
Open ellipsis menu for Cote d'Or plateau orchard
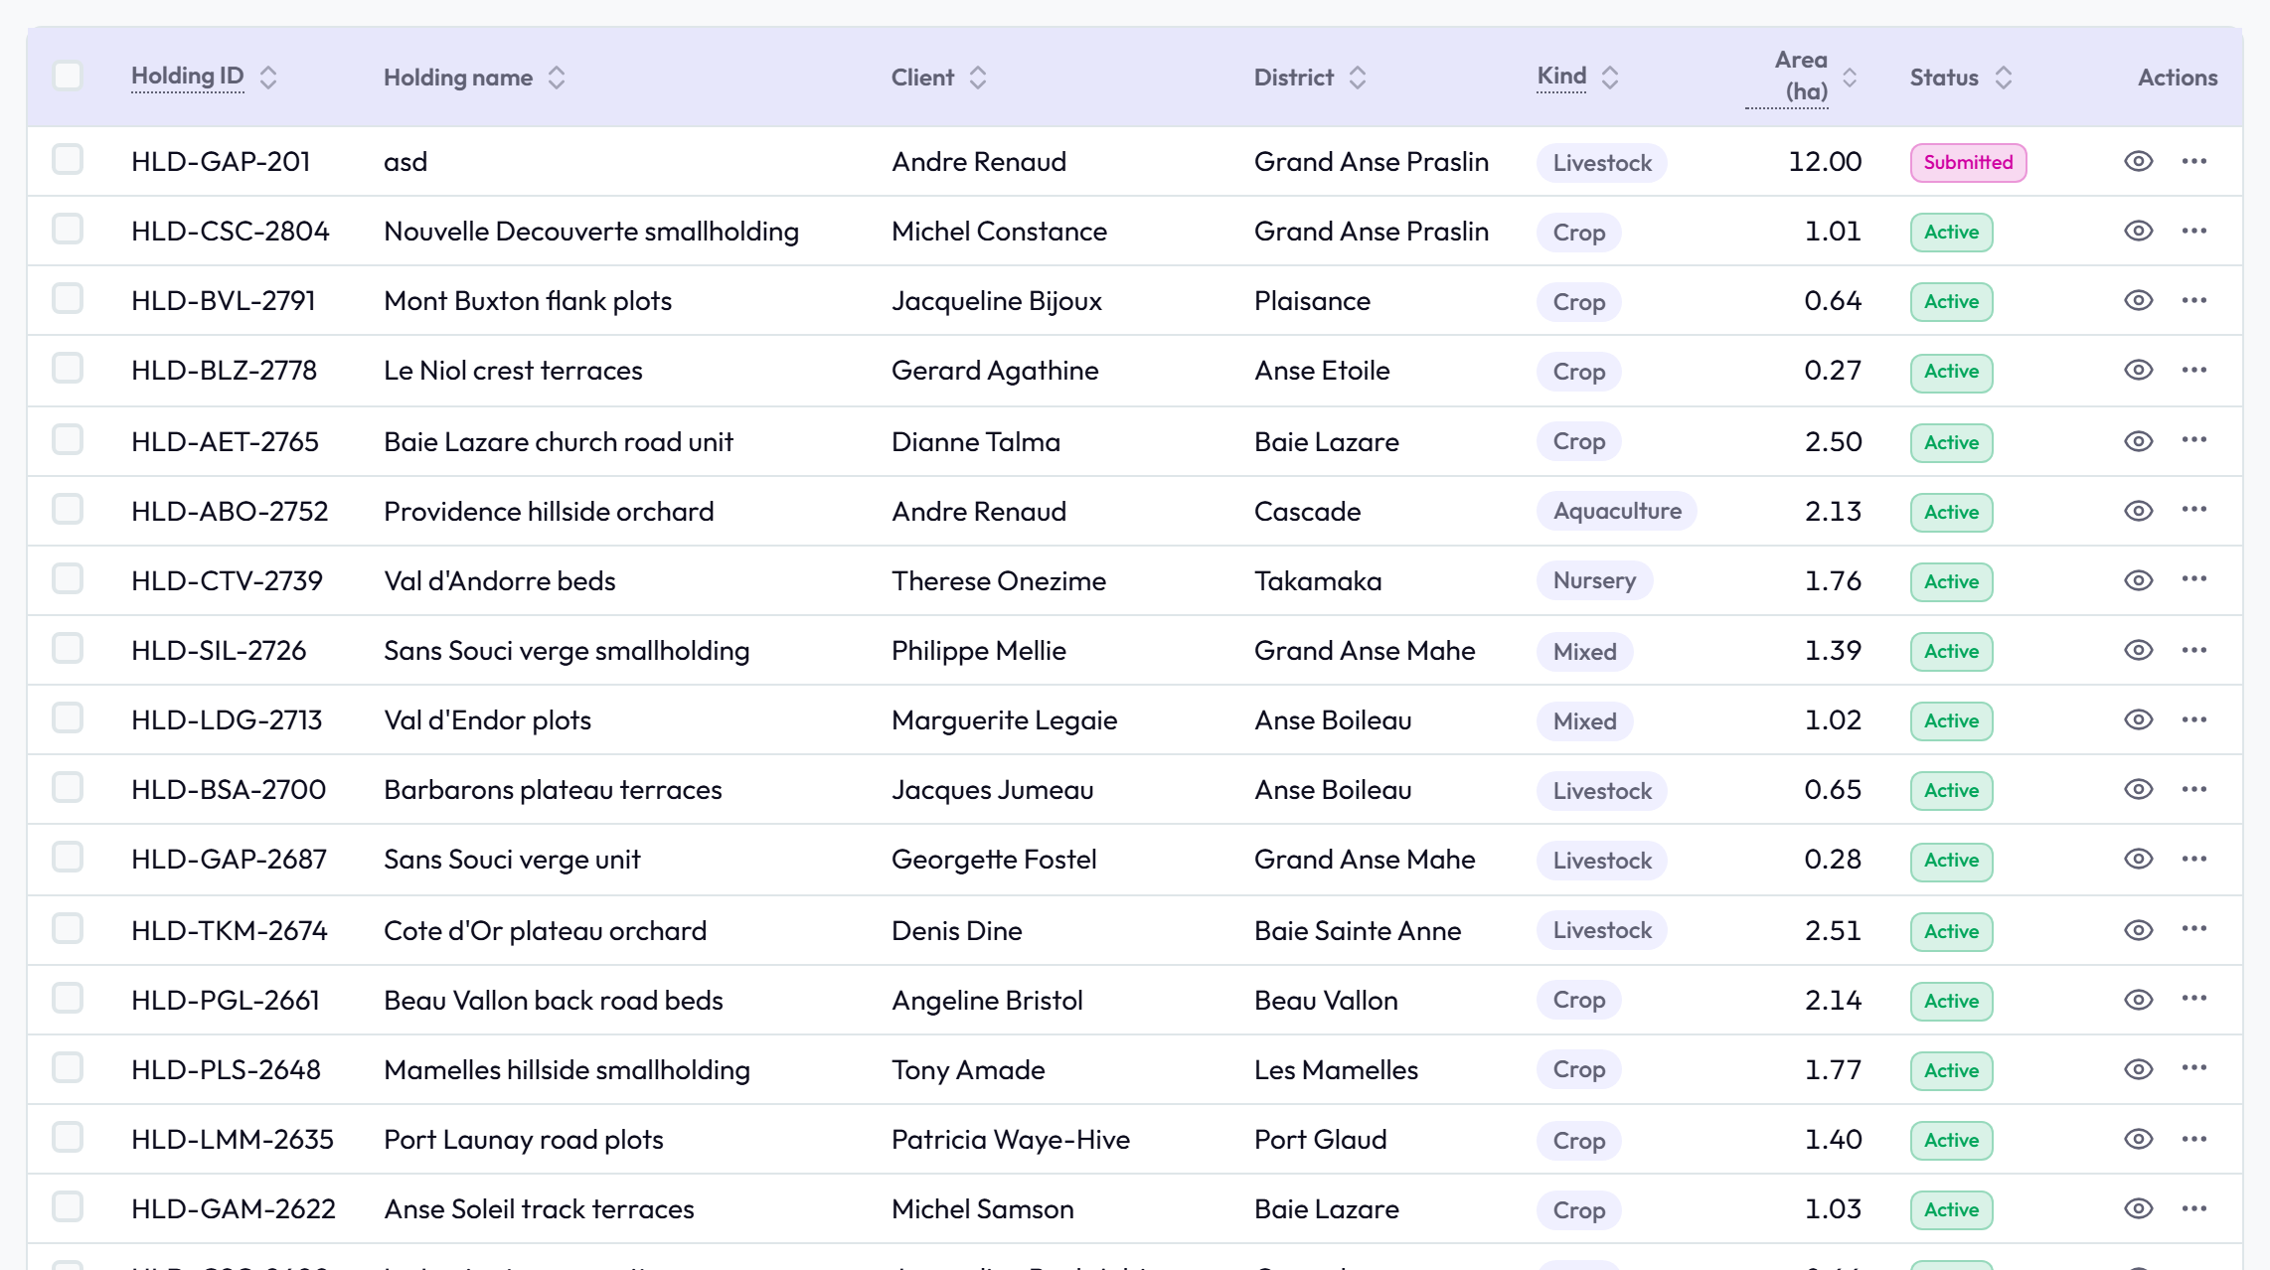[x=2194, y=929]
